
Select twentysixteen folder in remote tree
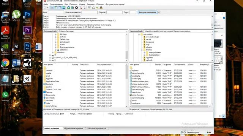click(154, 55)
